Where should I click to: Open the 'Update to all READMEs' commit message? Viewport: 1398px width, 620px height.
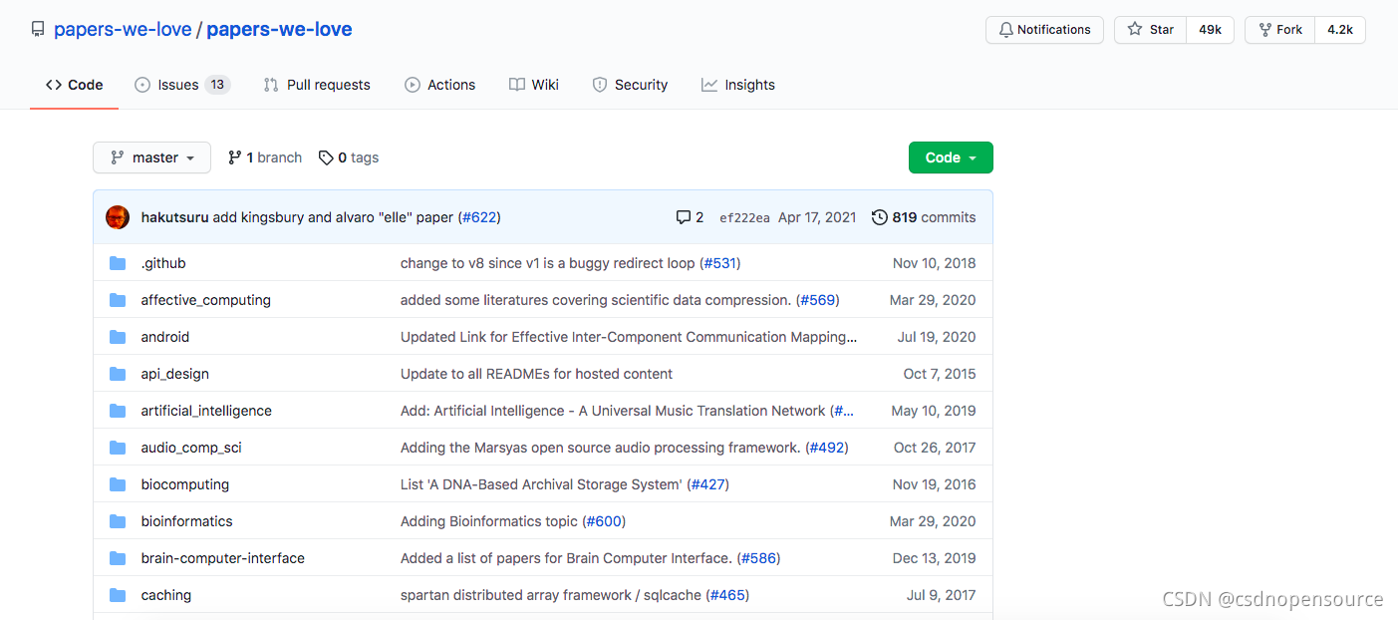536,374
